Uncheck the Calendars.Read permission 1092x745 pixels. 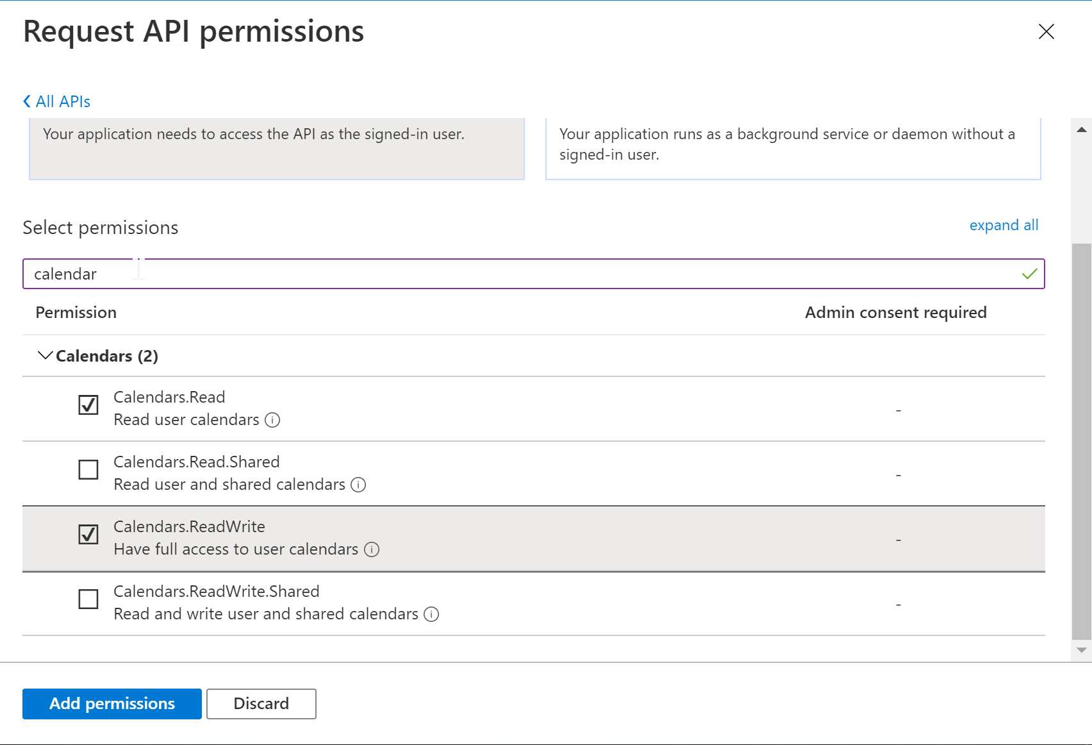click(x=88, y=405)
